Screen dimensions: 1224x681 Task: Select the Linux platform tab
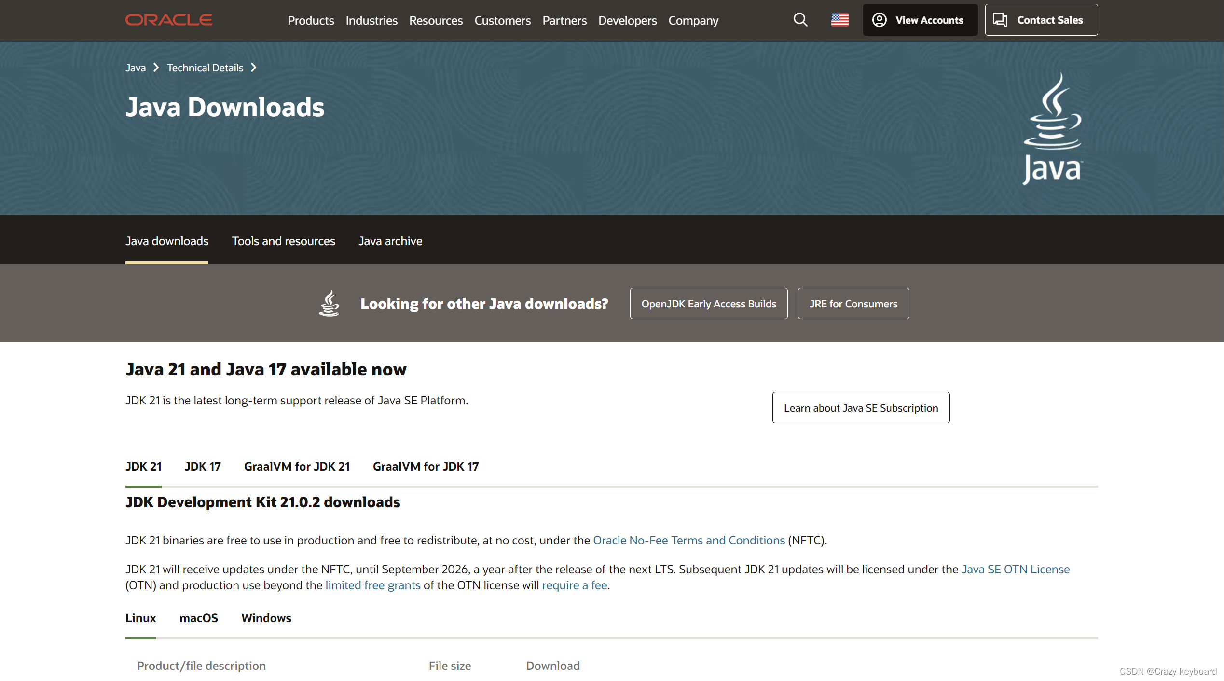coord(141,618)
